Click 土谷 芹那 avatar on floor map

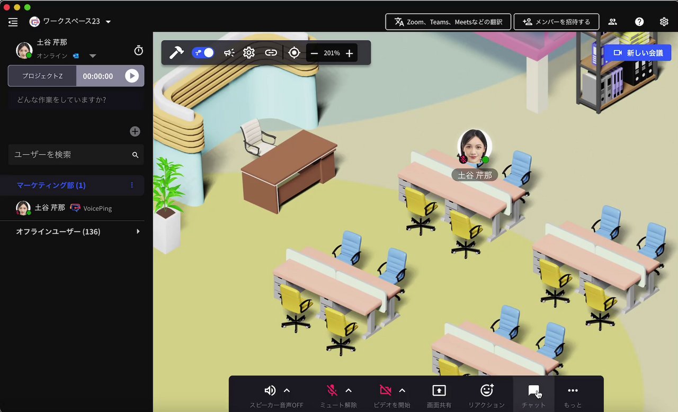pyautogui.click(x=475, y=146)
